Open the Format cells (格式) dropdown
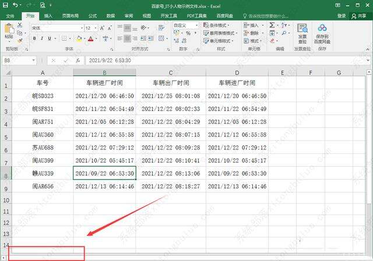This screenshot has height=261, width=373. (x=252, y=41)
